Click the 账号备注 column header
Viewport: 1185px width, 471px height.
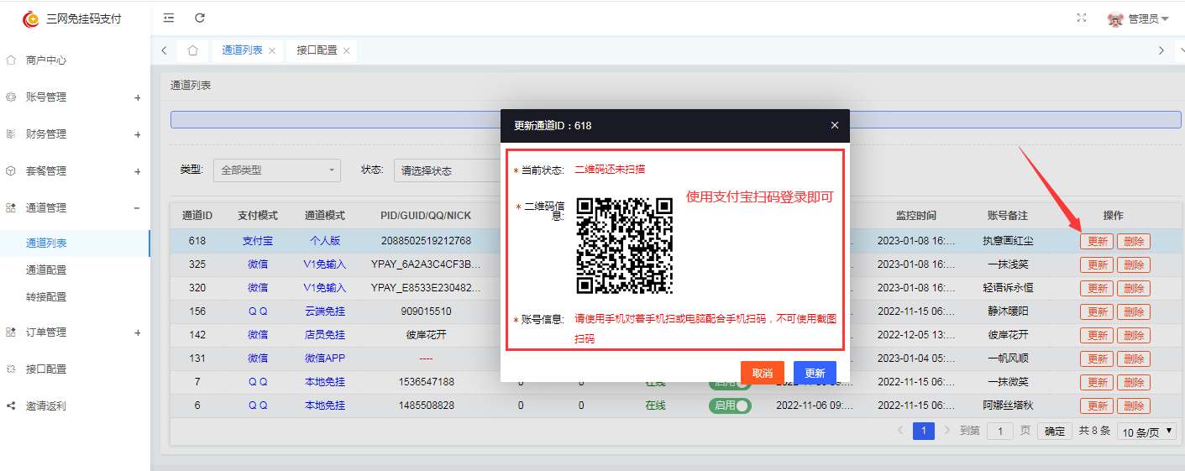pos(1008,216)
